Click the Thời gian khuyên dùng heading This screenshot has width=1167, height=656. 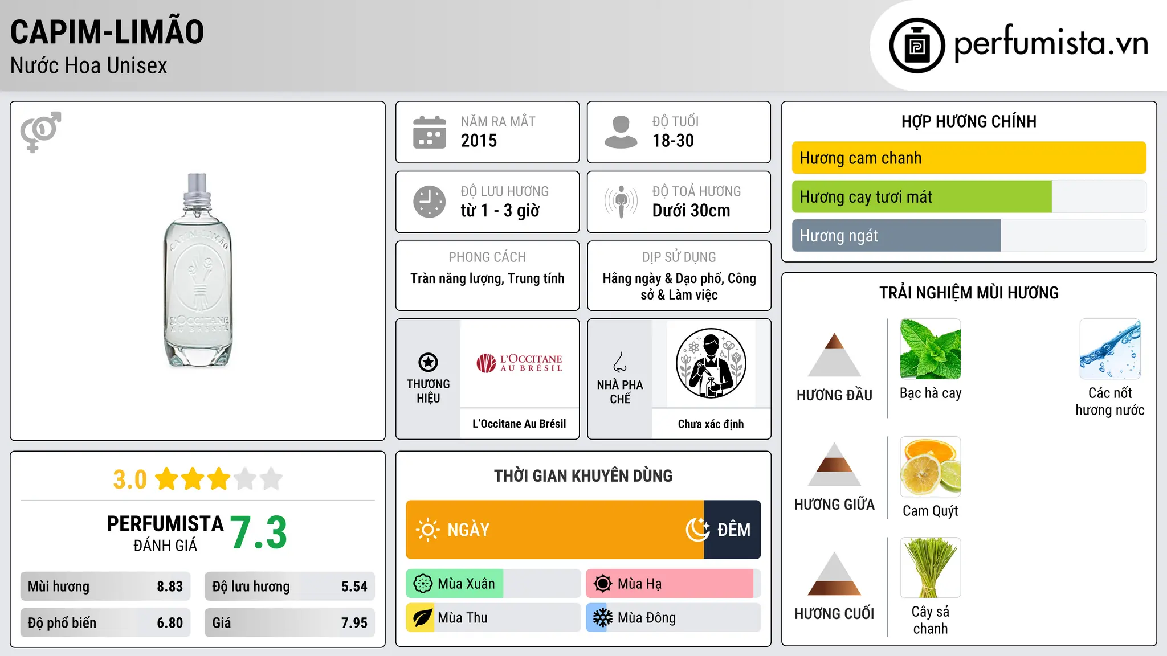[583, 475]
